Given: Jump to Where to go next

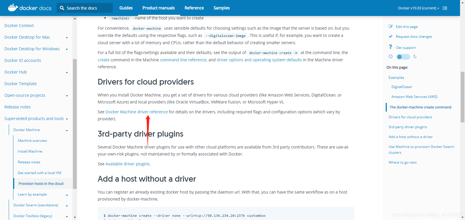Looking at the screenshot, I should click(403, 162).
